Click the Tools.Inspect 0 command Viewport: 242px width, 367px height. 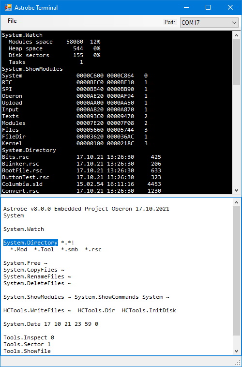29,337
